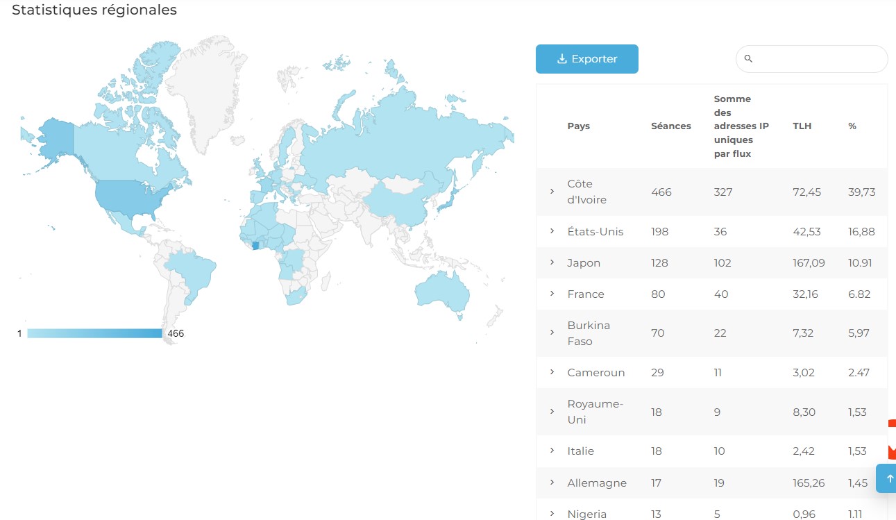Image resolution: width=896 pixels, height=520 pixels.
Task: Expand the Burkina Faso row
Action: (x=552, y=333)
